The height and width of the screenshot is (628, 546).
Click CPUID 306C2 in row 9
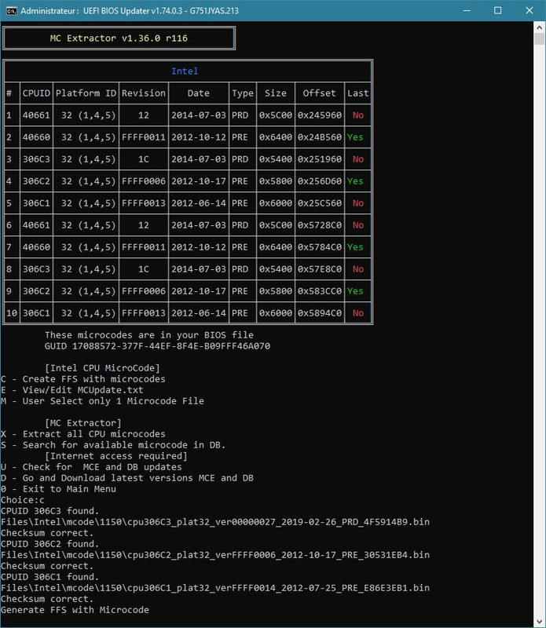[x=36, y=291]
